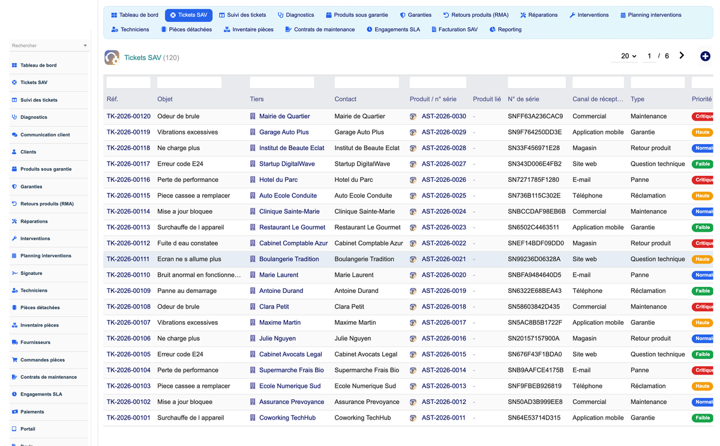
Task: Click the Paiements money icon
Action: pos(14,412)
